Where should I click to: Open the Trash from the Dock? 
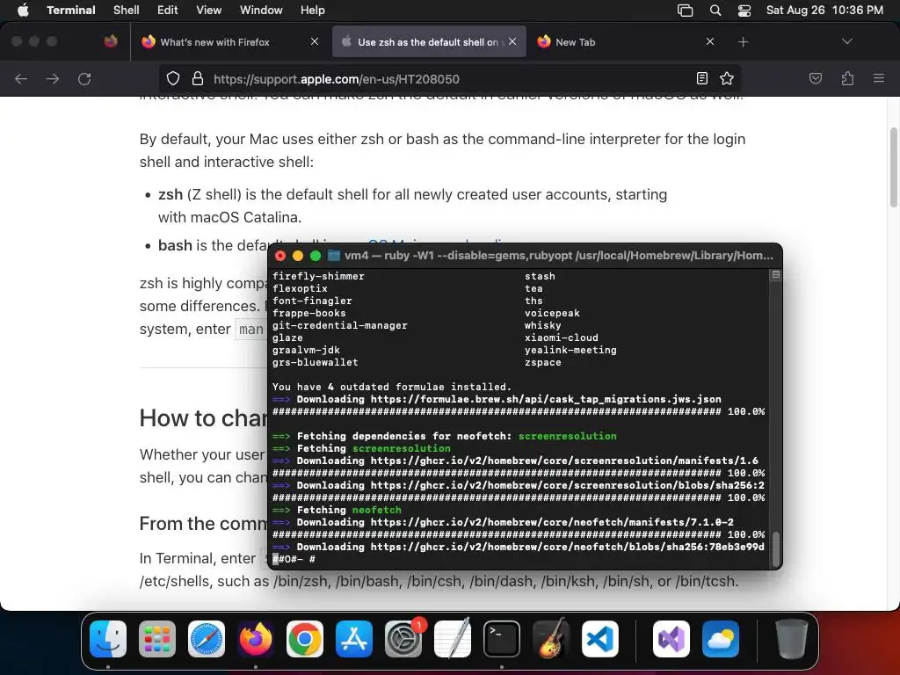(792, 639)
